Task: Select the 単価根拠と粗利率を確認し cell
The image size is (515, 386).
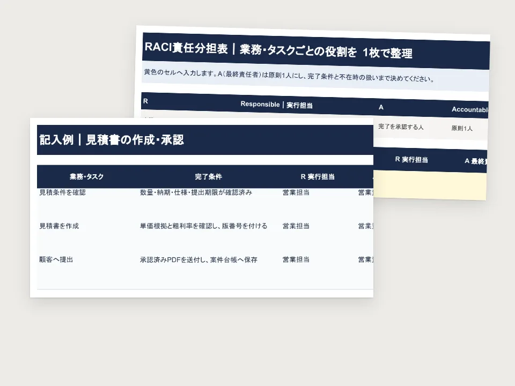Action: point(204,226)
